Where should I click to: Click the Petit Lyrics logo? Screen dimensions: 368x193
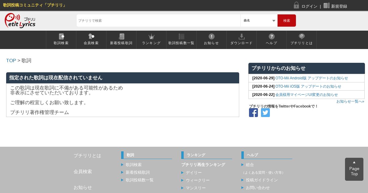20,21
